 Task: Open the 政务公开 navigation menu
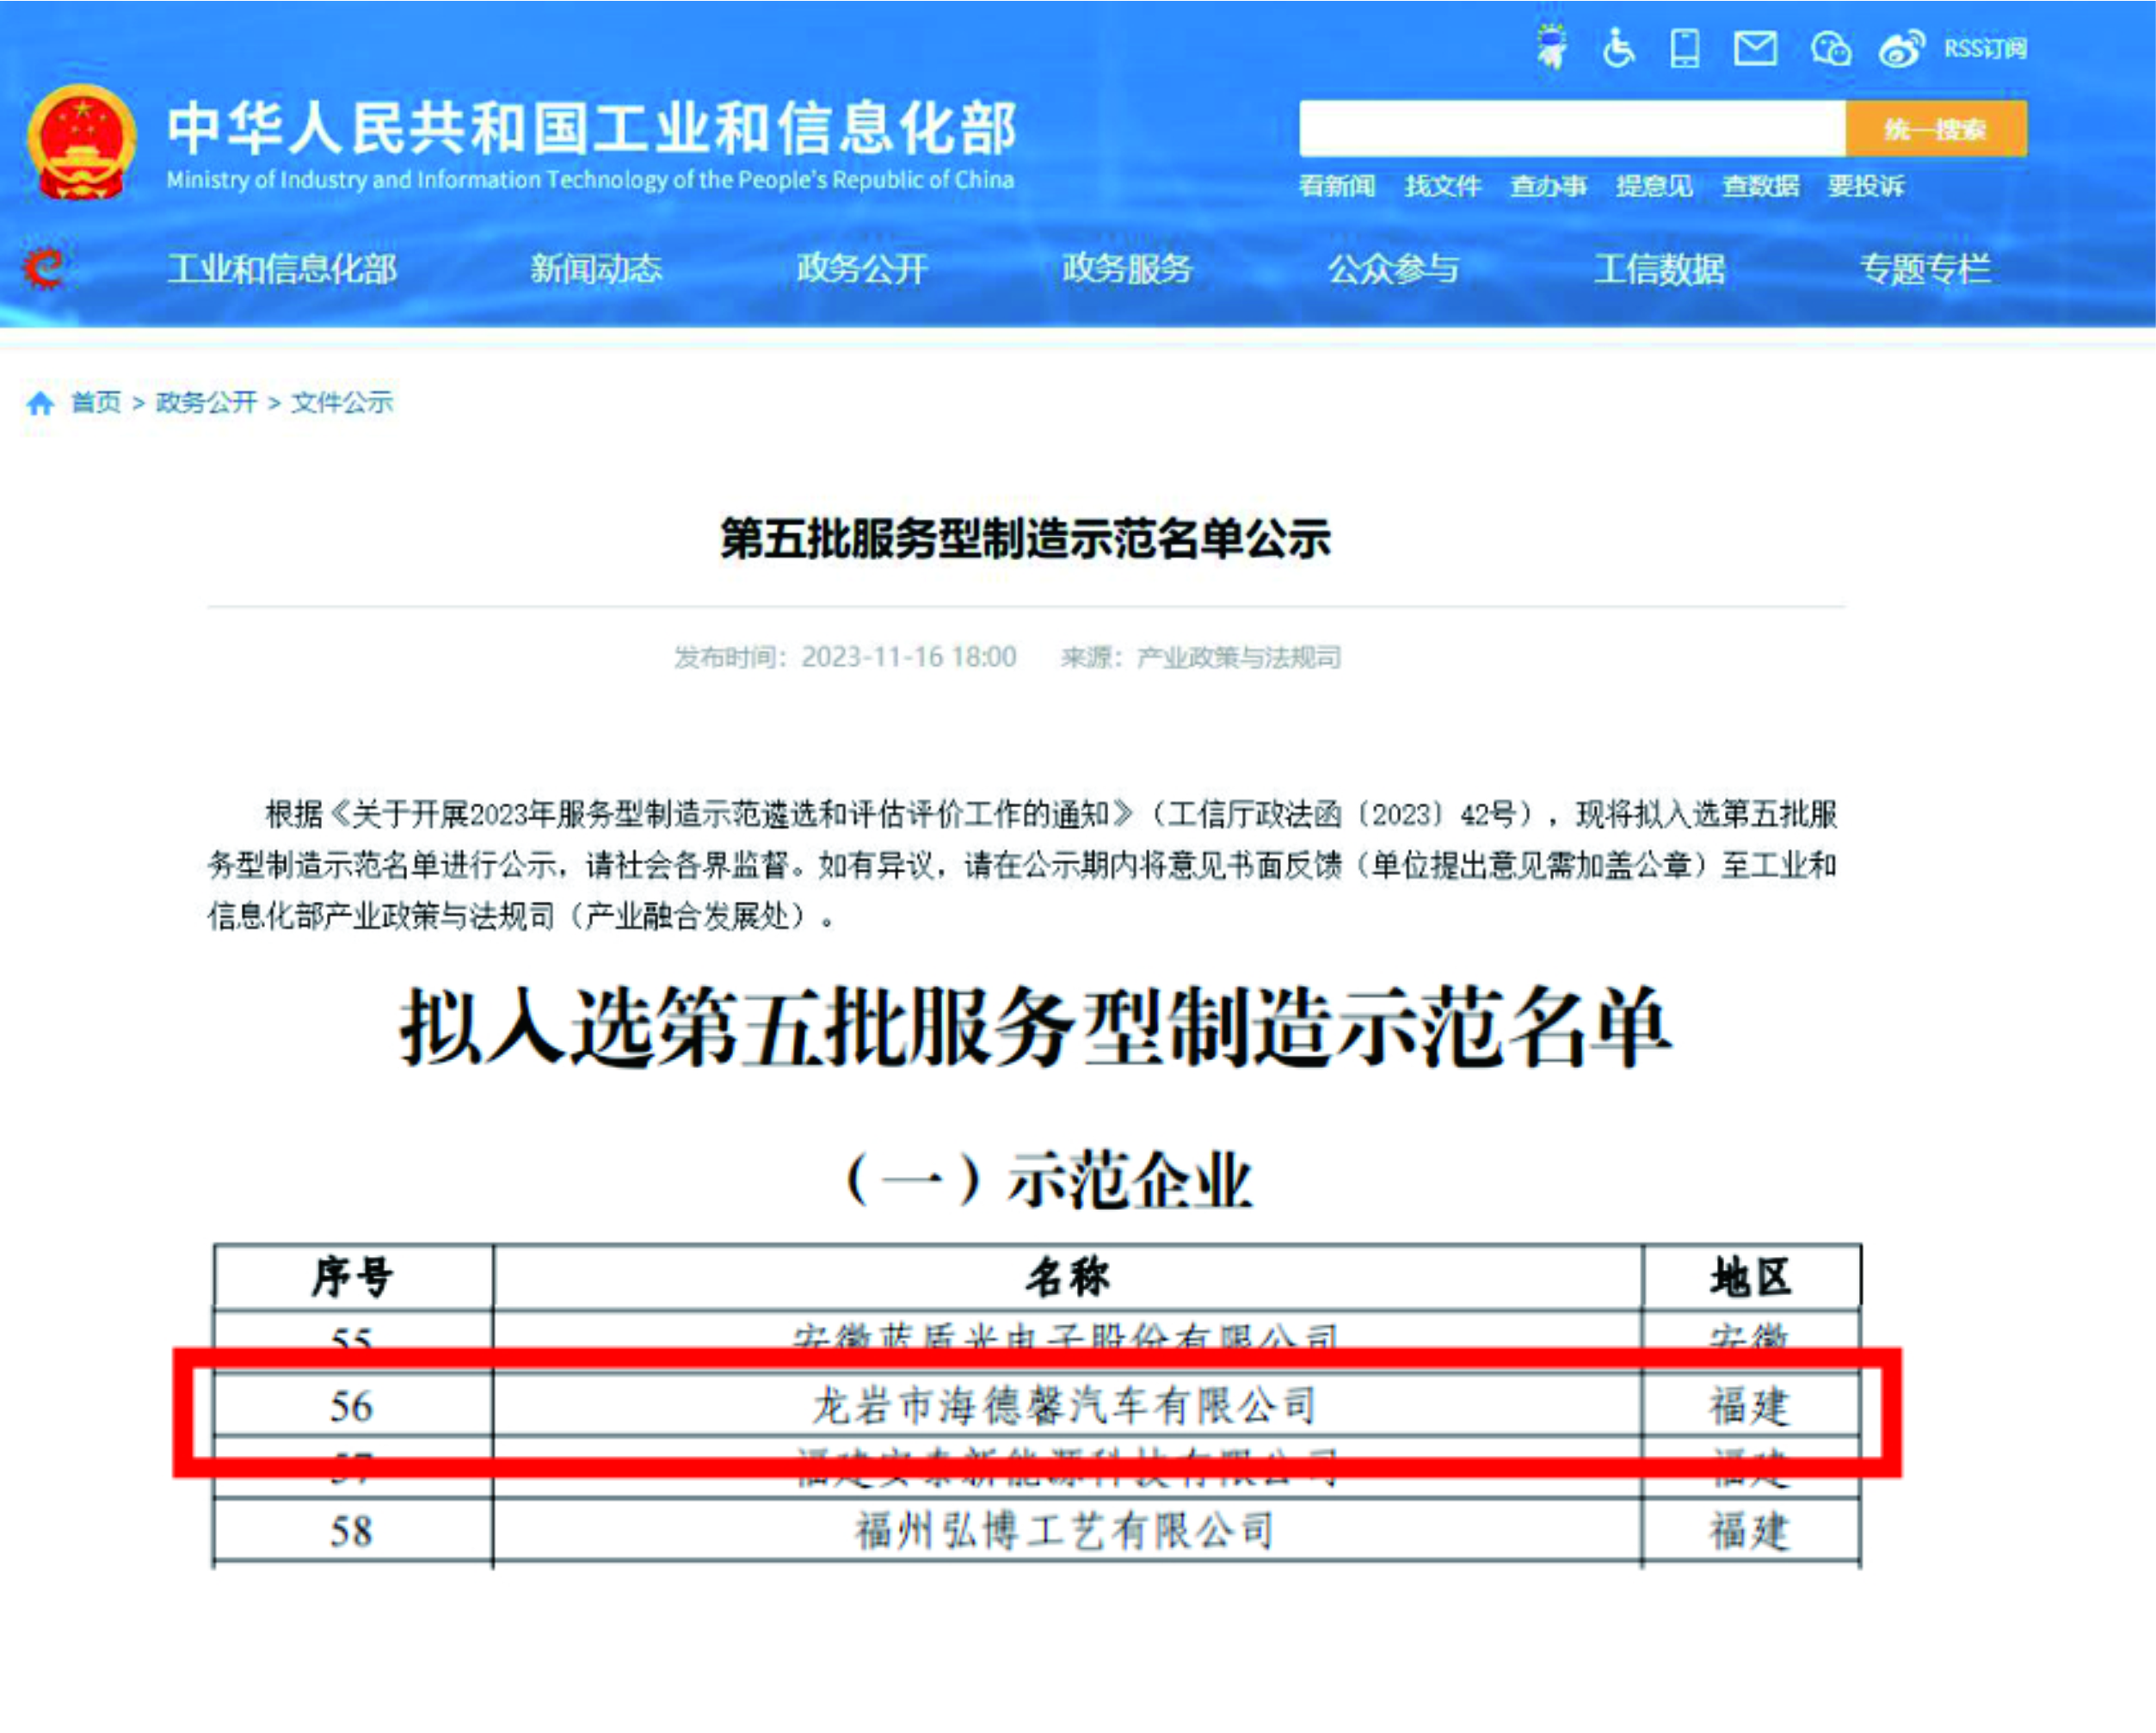[862, 268]
